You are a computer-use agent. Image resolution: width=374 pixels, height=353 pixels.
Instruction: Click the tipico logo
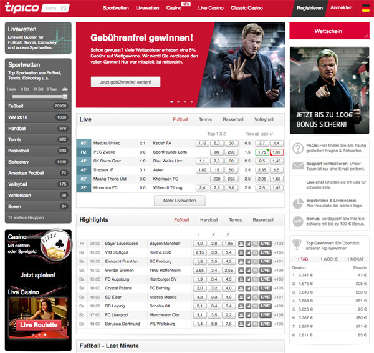pyautogui.click(x=22, y=7)
